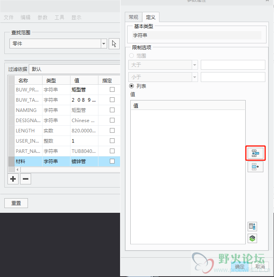274x277 pixels.
Task: Select the BUW_PR... parameter name cell
Action: [x=28, y=89]
